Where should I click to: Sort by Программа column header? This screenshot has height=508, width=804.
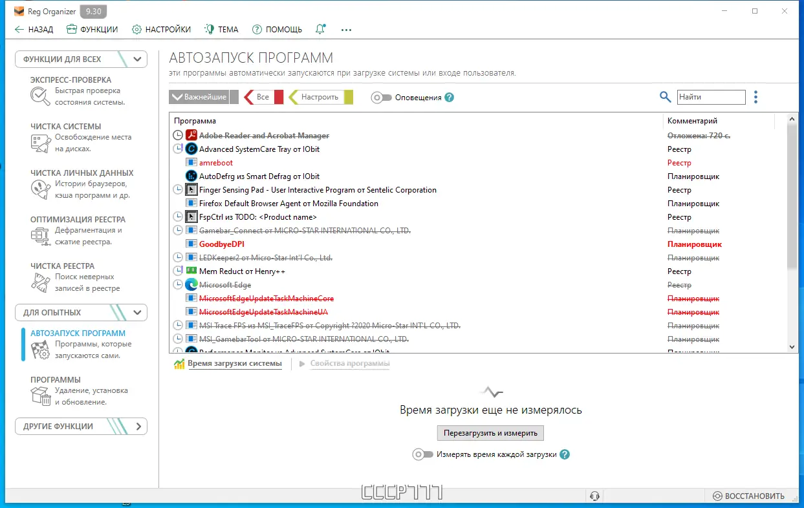coord(416,121)
